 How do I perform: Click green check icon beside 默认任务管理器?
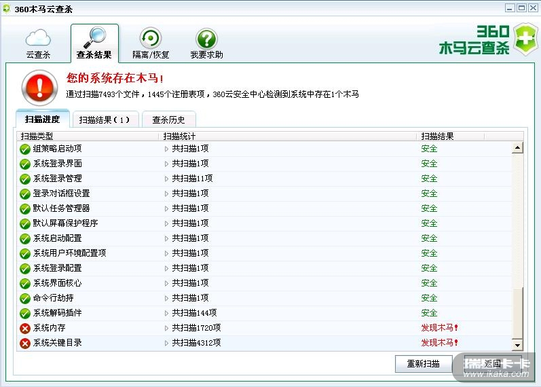[25, 209]
